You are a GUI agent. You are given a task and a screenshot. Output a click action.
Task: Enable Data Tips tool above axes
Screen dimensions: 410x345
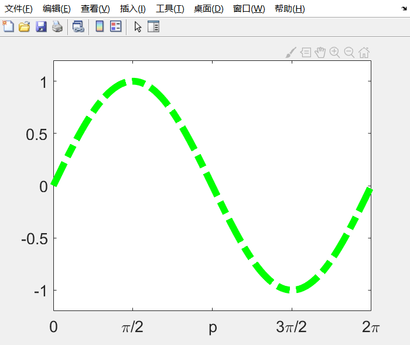pos(305,53)
